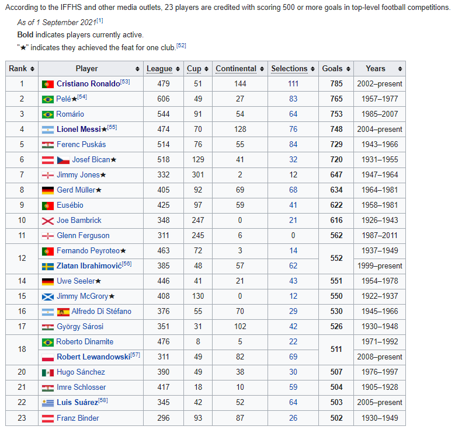Click the Portugal flag beside Fernando Peyroteo
This screenshot has height=433, width=455.
coord(47,251)
